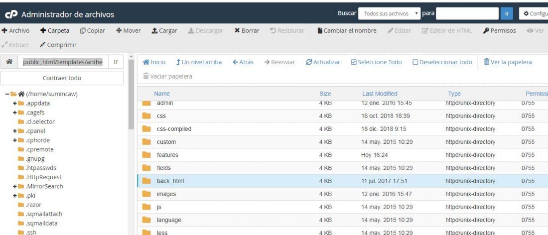Open the Configuración gear button

(x=534, y=13)
